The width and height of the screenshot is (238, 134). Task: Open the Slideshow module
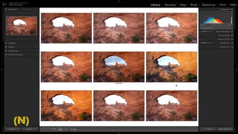208,5
